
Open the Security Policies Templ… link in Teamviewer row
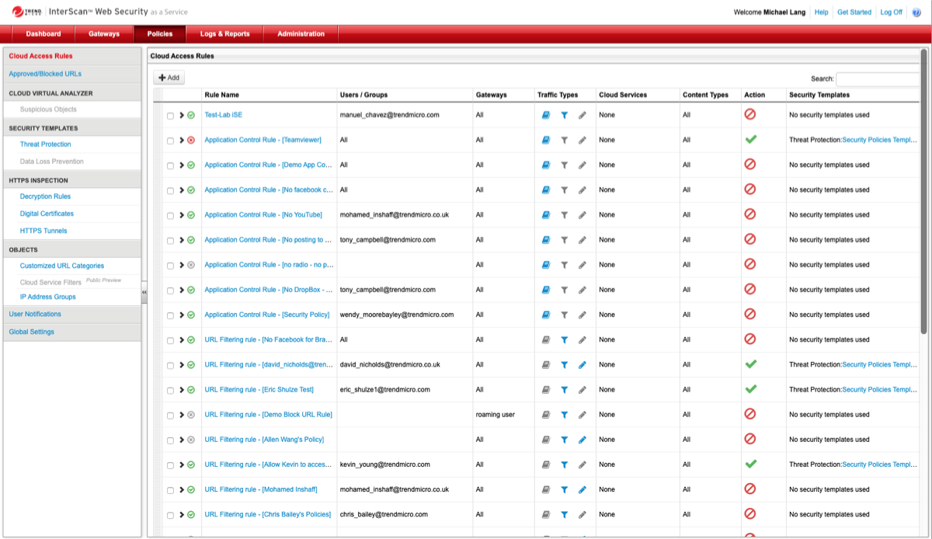880,140
